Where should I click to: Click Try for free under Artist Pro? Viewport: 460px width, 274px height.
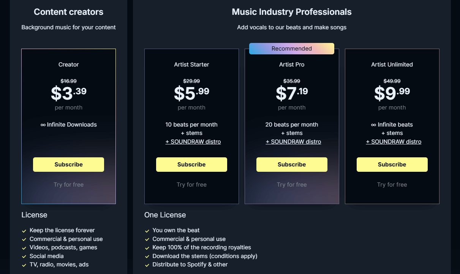click(292, 185)
